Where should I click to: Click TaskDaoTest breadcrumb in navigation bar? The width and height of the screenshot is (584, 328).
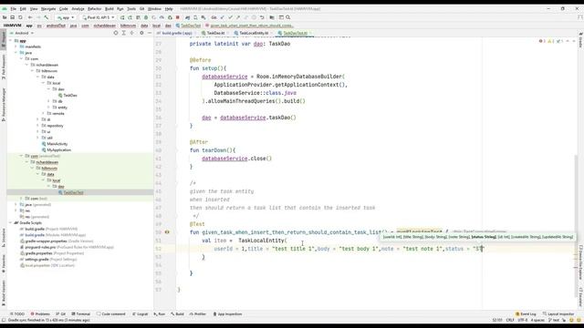tap(189, 26)
